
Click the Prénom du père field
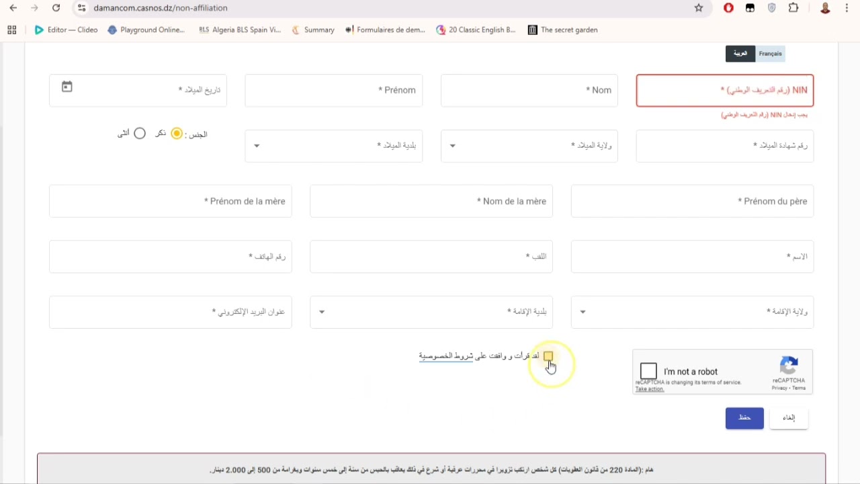pos(693,201)
